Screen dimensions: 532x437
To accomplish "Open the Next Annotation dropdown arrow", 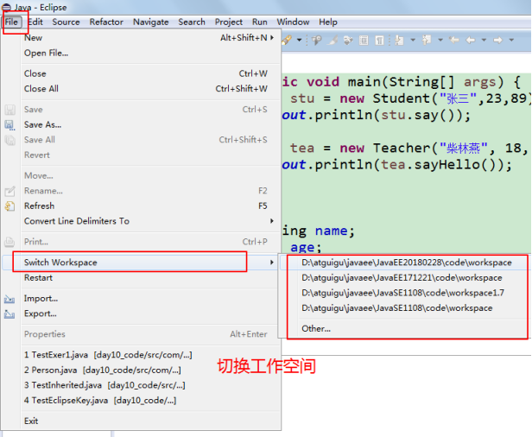I will point(413,40).
